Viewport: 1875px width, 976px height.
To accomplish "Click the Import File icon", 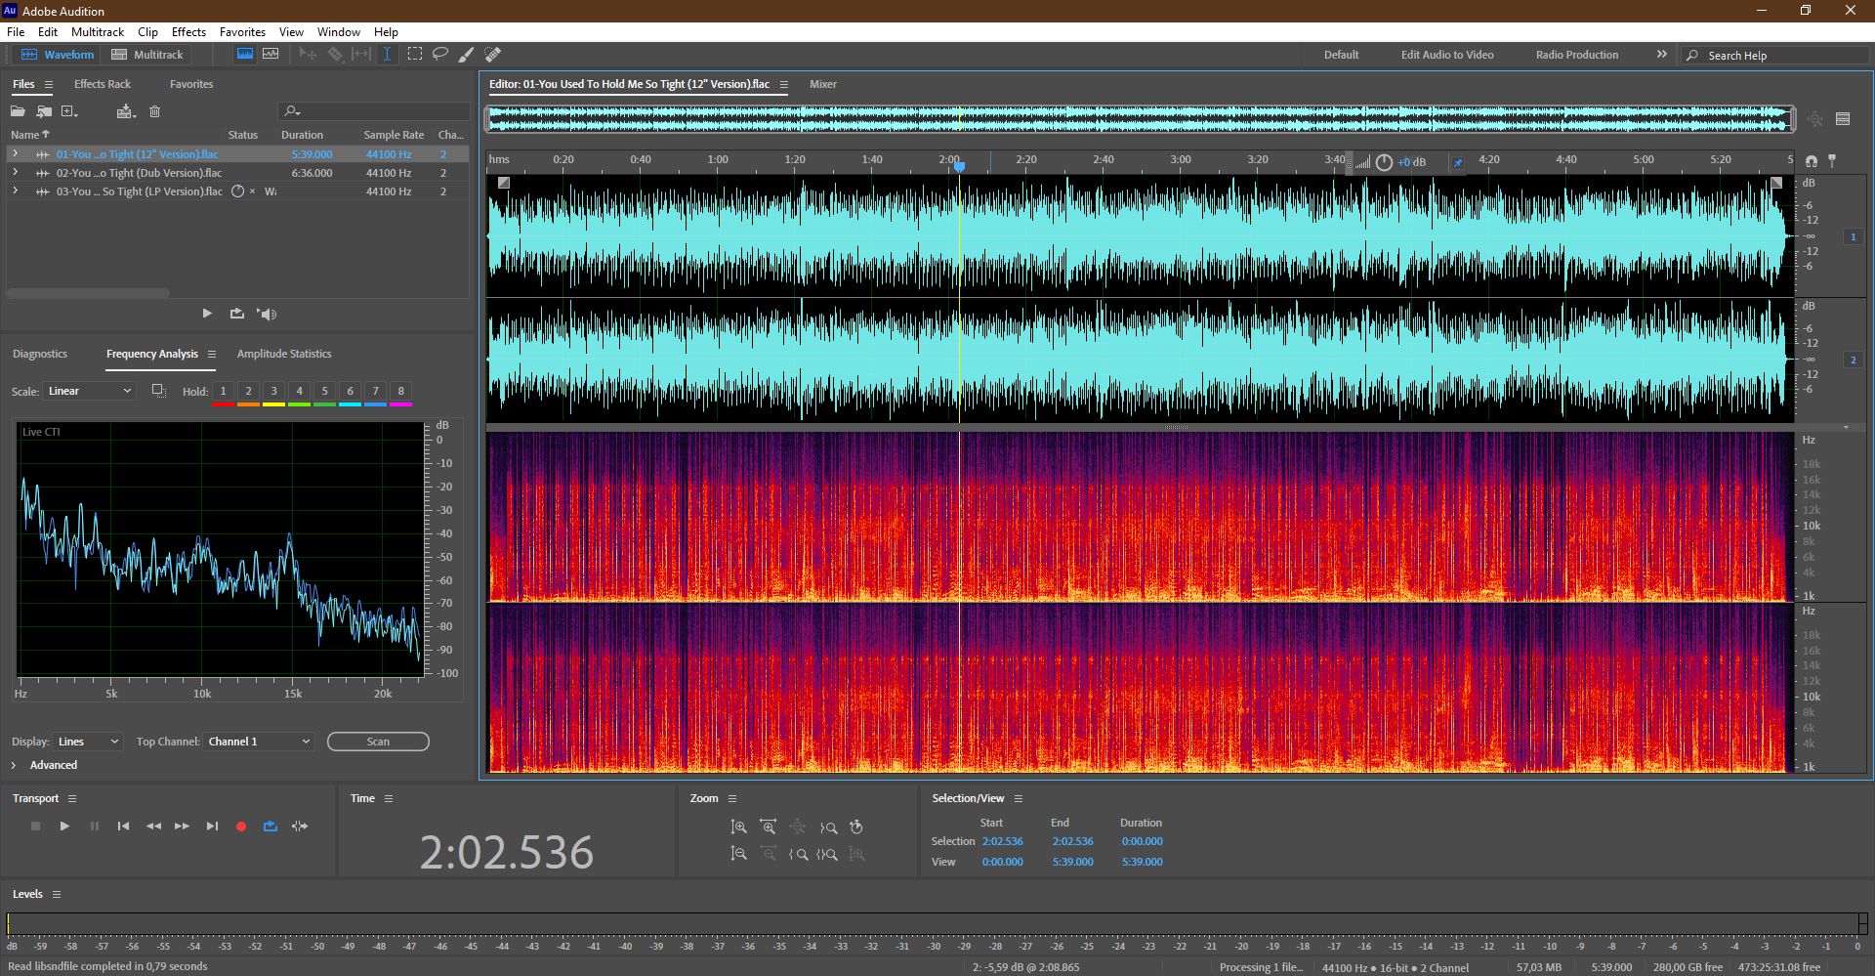I will pos(44,111).
